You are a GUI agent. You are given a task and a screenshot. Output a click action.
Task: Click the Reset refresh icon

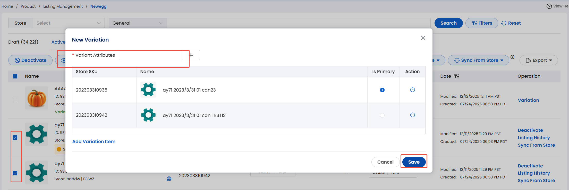(504, 23)
